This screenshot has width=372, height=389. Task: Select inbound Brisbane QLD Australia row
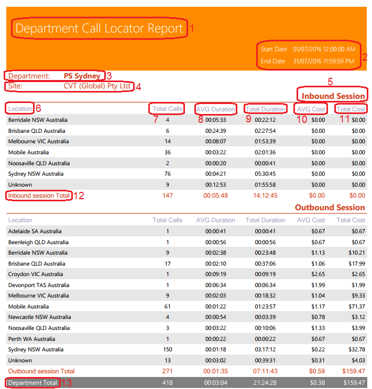187,131
